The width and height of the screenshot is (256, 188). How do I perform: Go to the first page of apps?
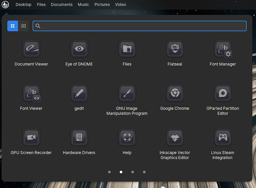tap(110, 172)
